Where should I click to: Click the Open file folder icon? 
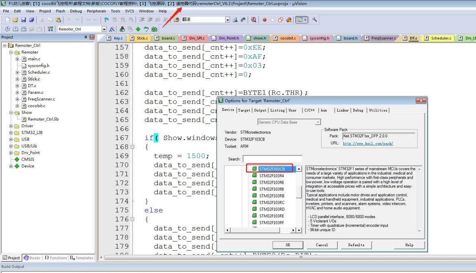[15, 20]
